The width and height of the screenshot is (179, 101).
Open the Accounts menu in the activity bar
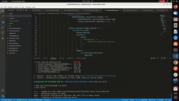tap(3, 90)
